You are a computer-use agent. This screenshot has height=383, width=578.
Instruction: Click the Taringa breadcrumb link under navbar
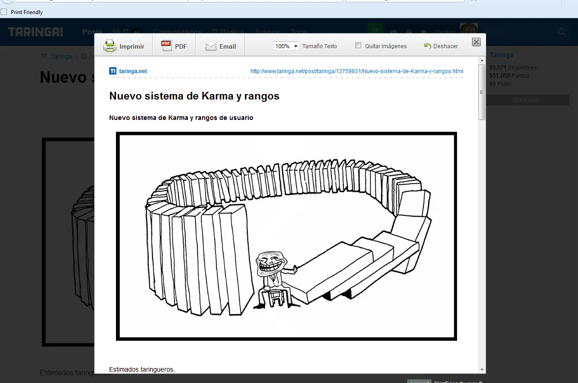[61, 57]
